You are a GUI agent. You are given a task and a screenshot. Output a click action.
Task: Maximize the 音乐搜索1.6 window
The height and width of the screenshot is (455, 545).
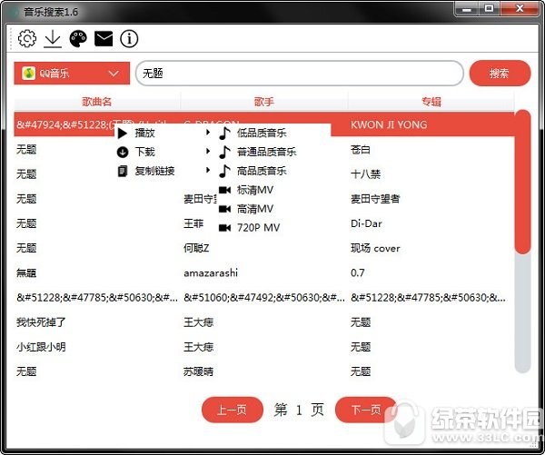click(x=489, y=9)
